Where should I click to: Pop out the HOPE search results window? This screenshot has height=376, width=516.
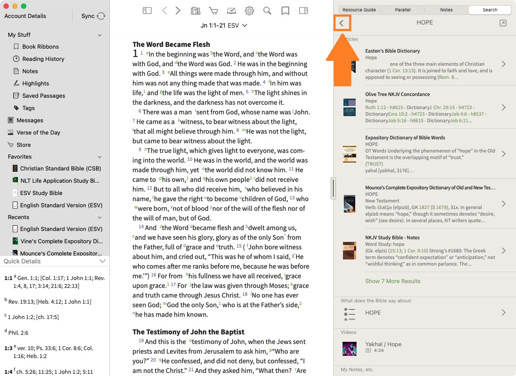[503, 23]
